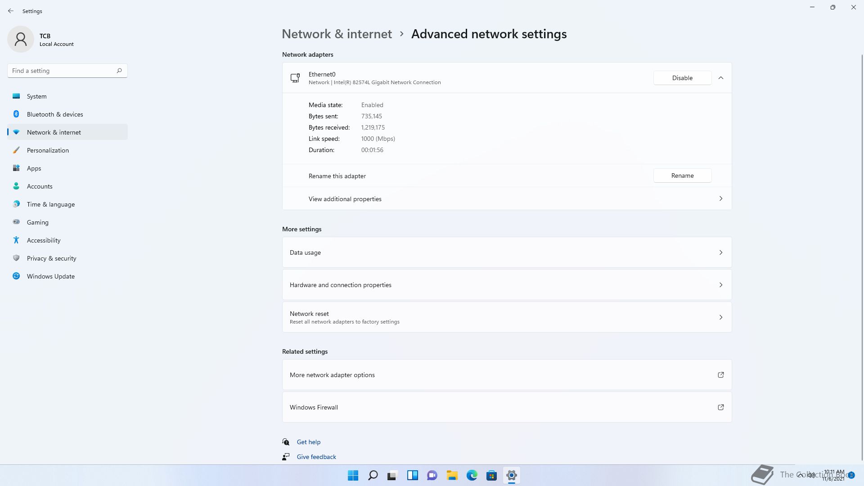Click the back arrow in Settings
864x486 pixels.
(x=11, y=11)
